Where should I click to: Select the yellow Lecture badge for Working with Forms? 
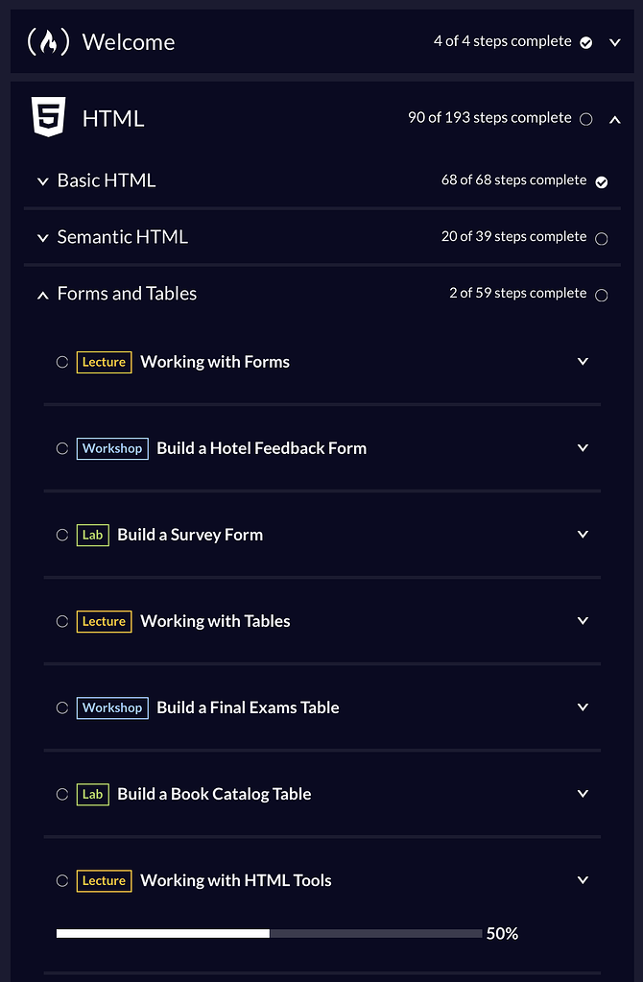[x=104, y=362]
